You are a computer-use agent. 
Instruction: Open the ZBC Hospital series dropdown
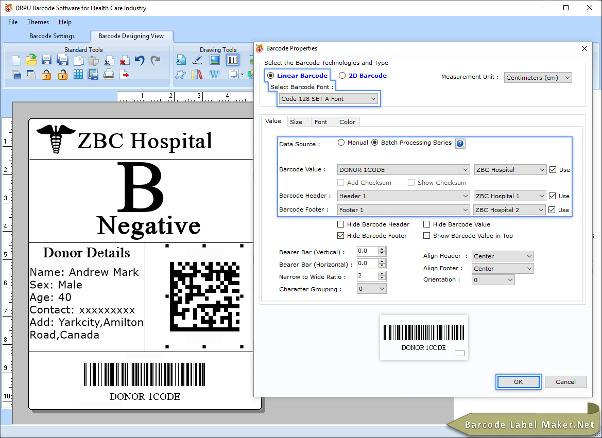tap(510, 170)
